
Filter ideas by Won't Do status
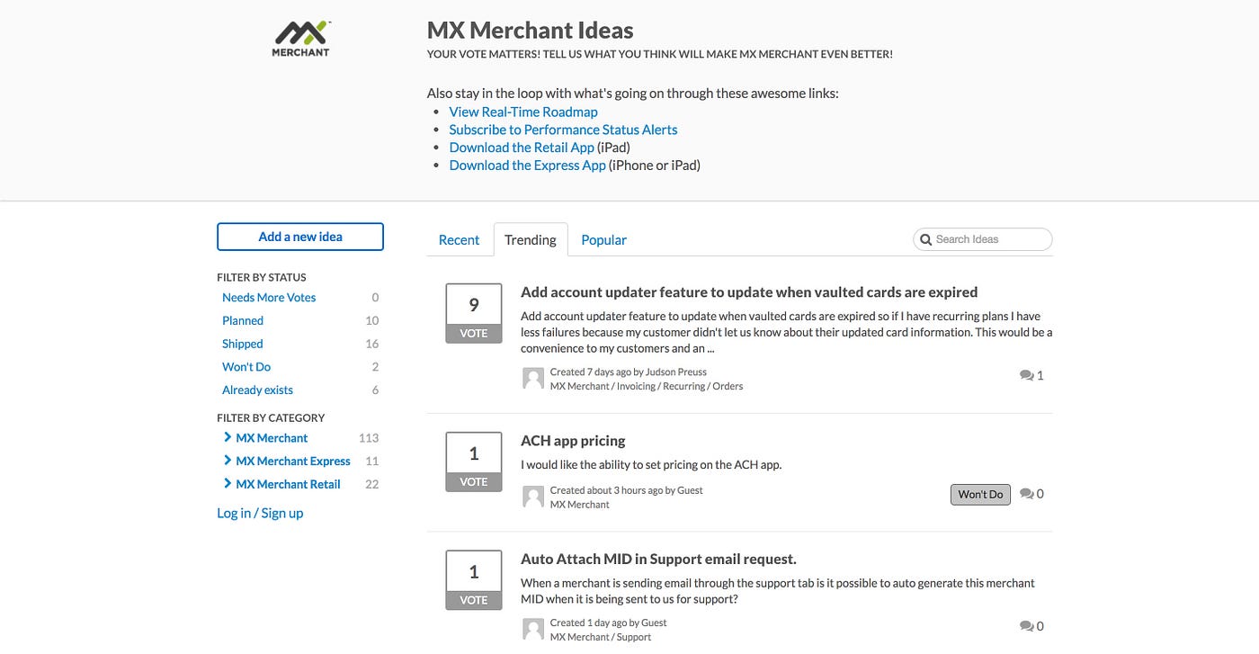coord(246,367)
